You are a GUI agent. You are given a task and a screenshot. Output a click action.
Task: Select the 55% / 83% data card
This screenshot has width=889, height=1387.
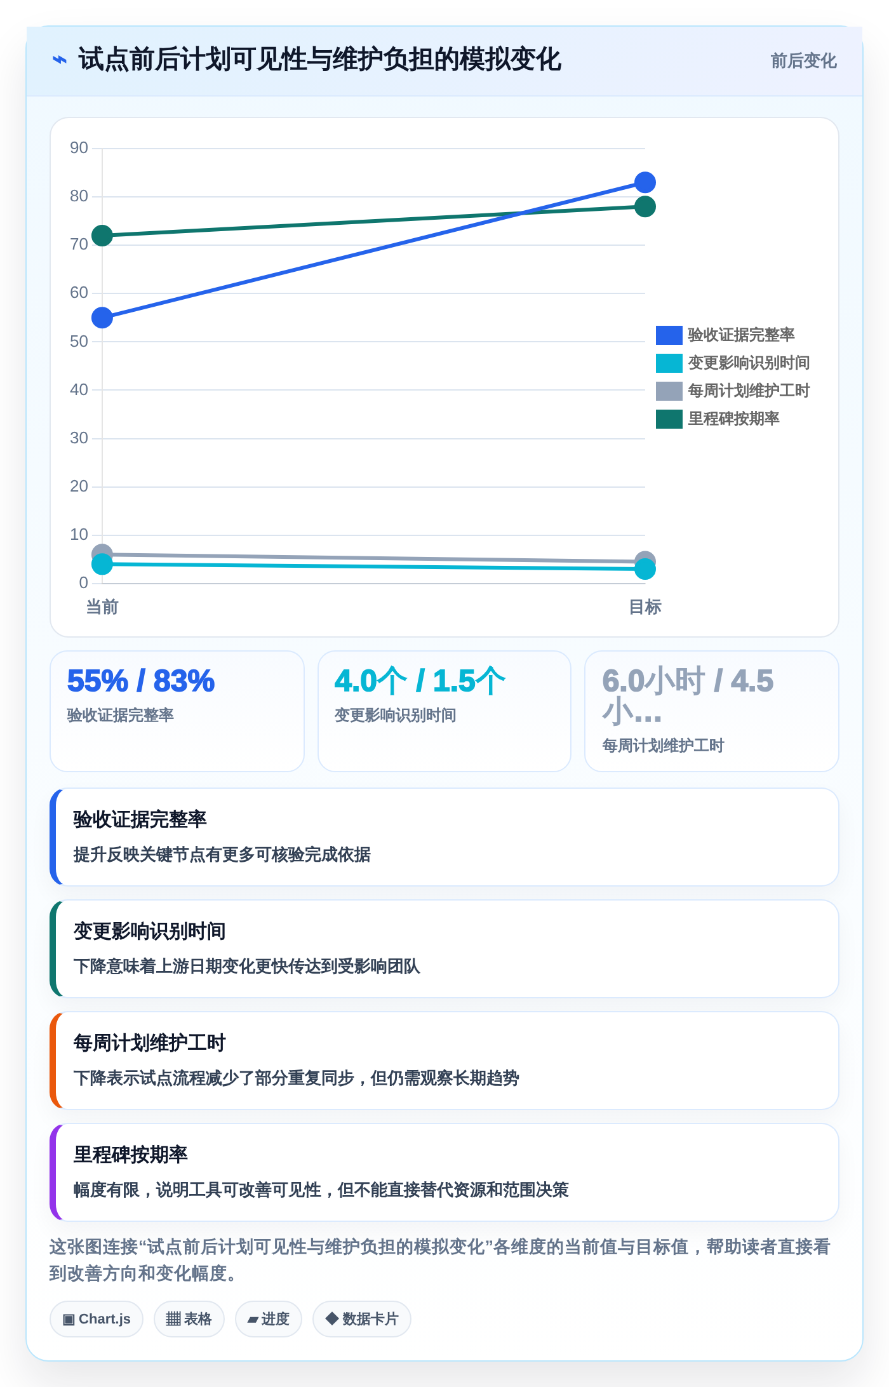[x=177, y=711]
